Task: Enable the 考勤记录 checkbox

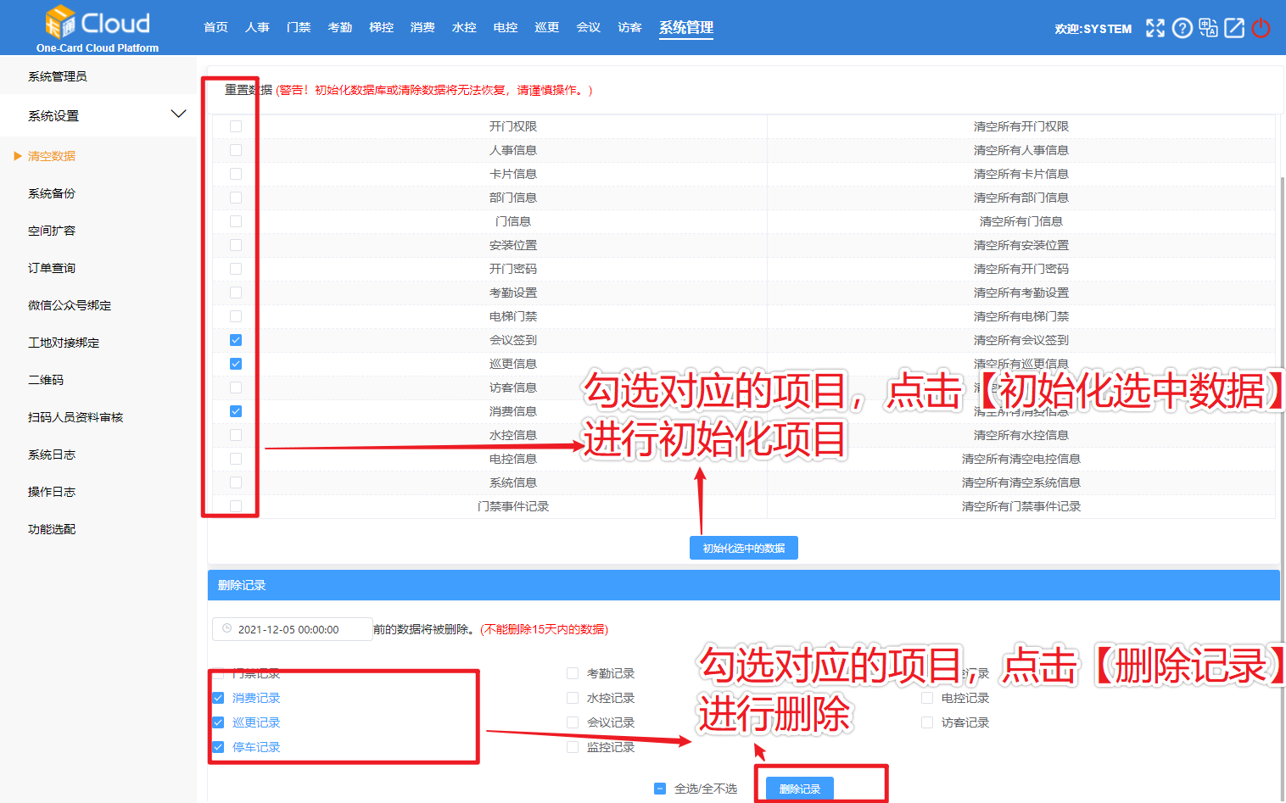Action: tap(573, 673)
